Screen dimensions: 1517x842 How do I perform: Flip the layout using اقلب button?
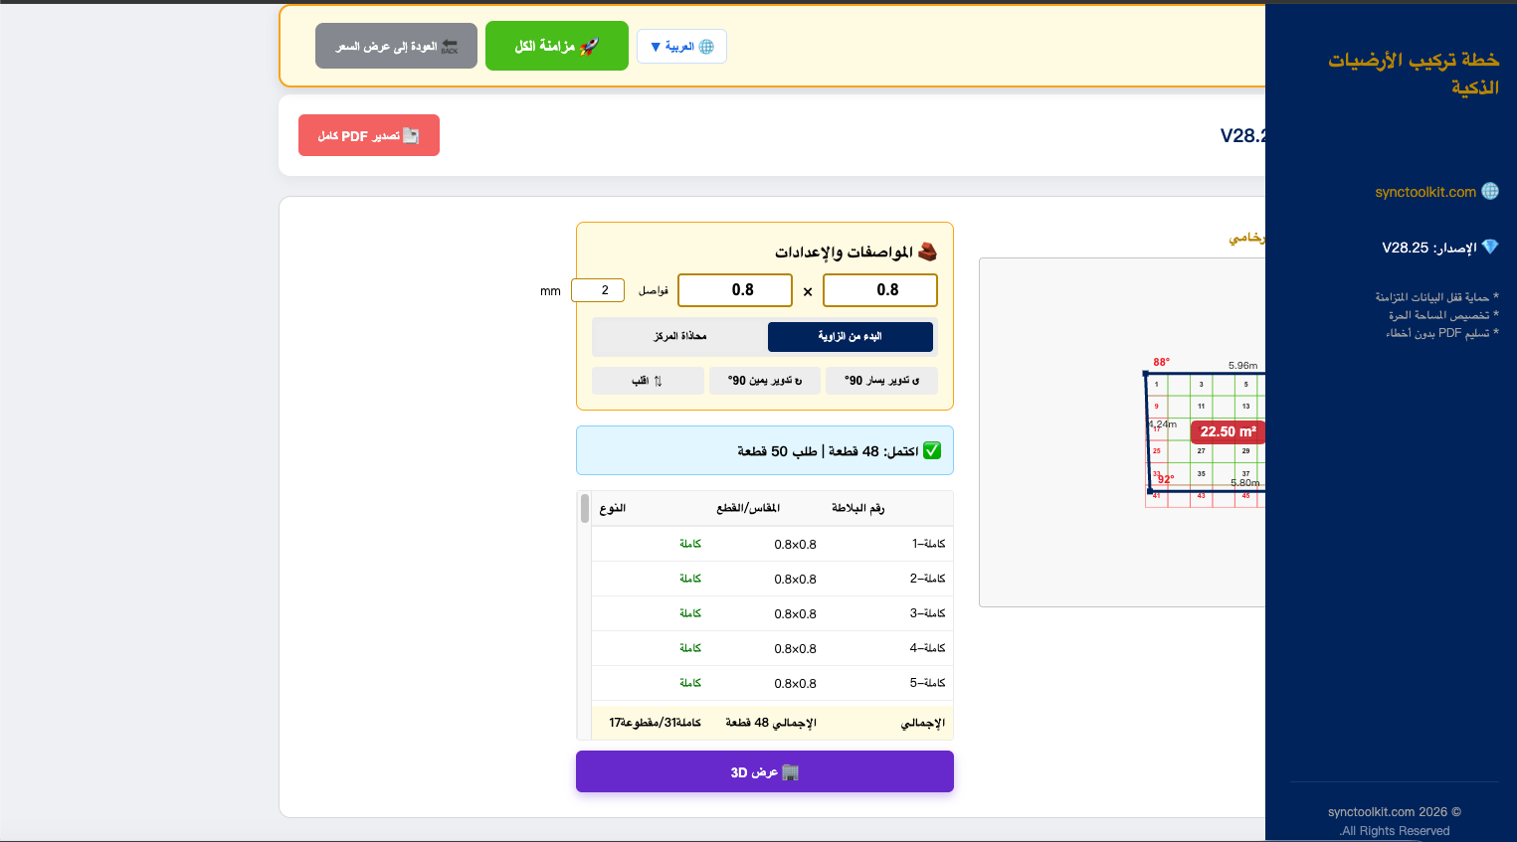pos(648,381)
